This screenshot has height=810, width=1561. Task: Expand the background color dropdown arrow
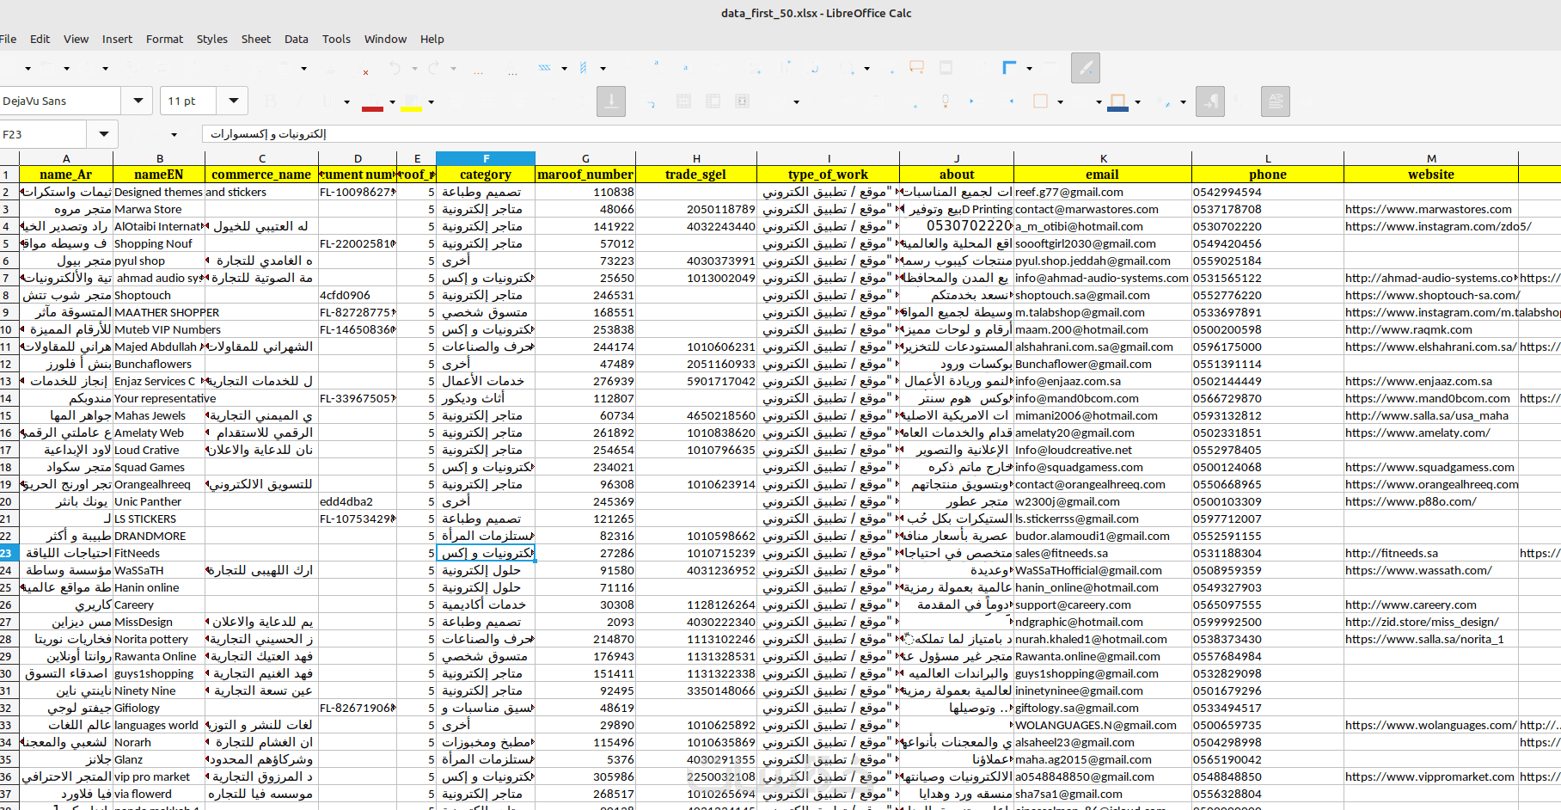tap(1137, 102)
